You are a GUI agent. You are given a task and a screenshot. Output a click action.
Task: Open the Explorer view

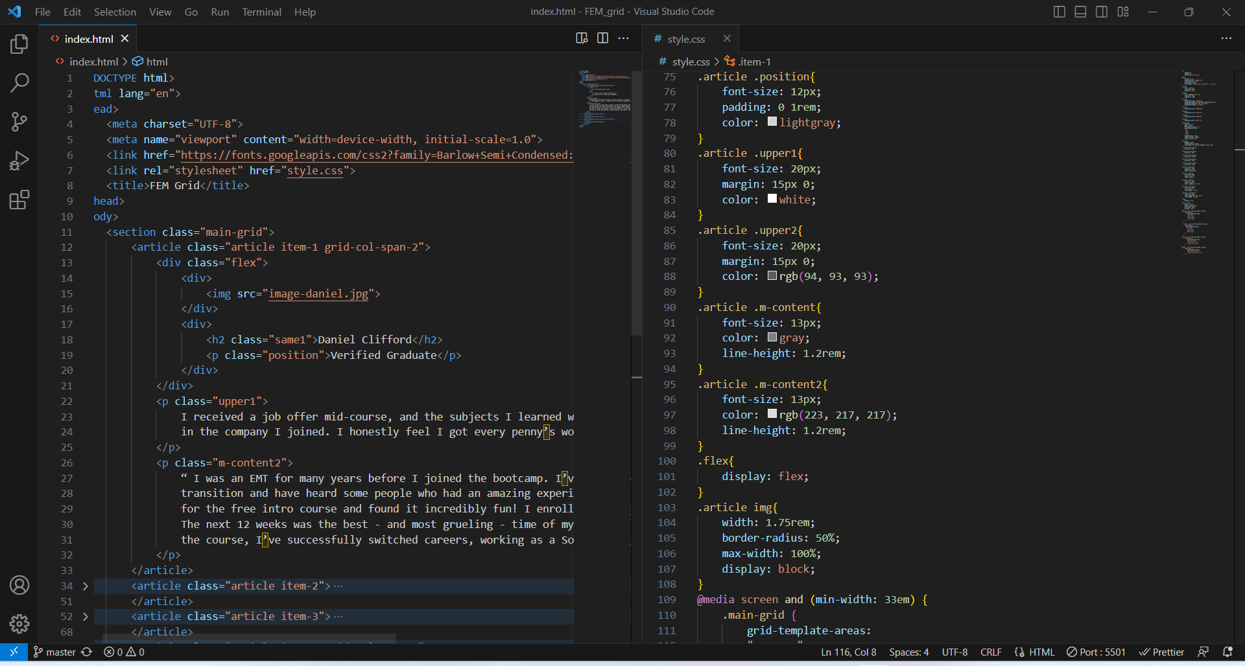tap(19, 44)
